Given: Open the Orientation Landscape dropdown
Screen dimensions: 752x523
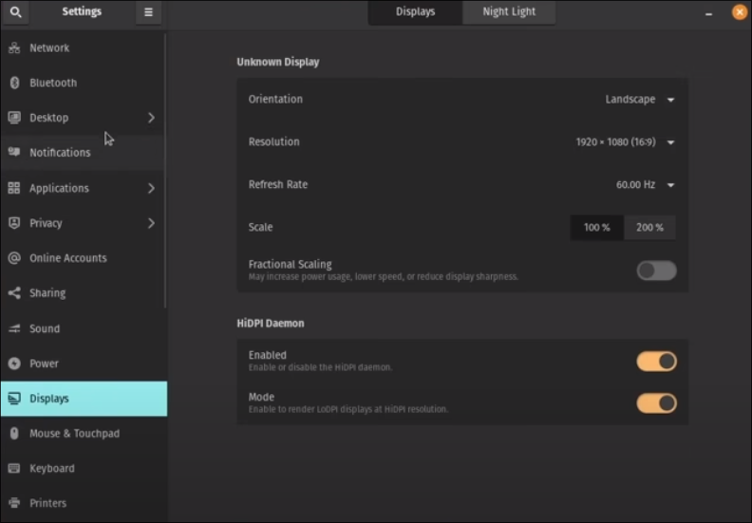Looking at the screenshot, I should click(640, 100).
